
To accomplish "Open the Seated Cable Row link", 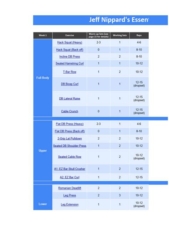I will 70,157.
